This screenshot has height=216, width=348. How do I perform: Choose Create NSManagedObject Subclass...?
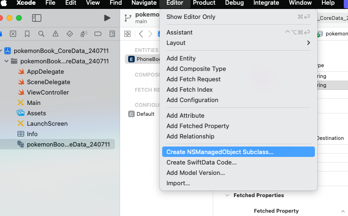coord(238,152)
